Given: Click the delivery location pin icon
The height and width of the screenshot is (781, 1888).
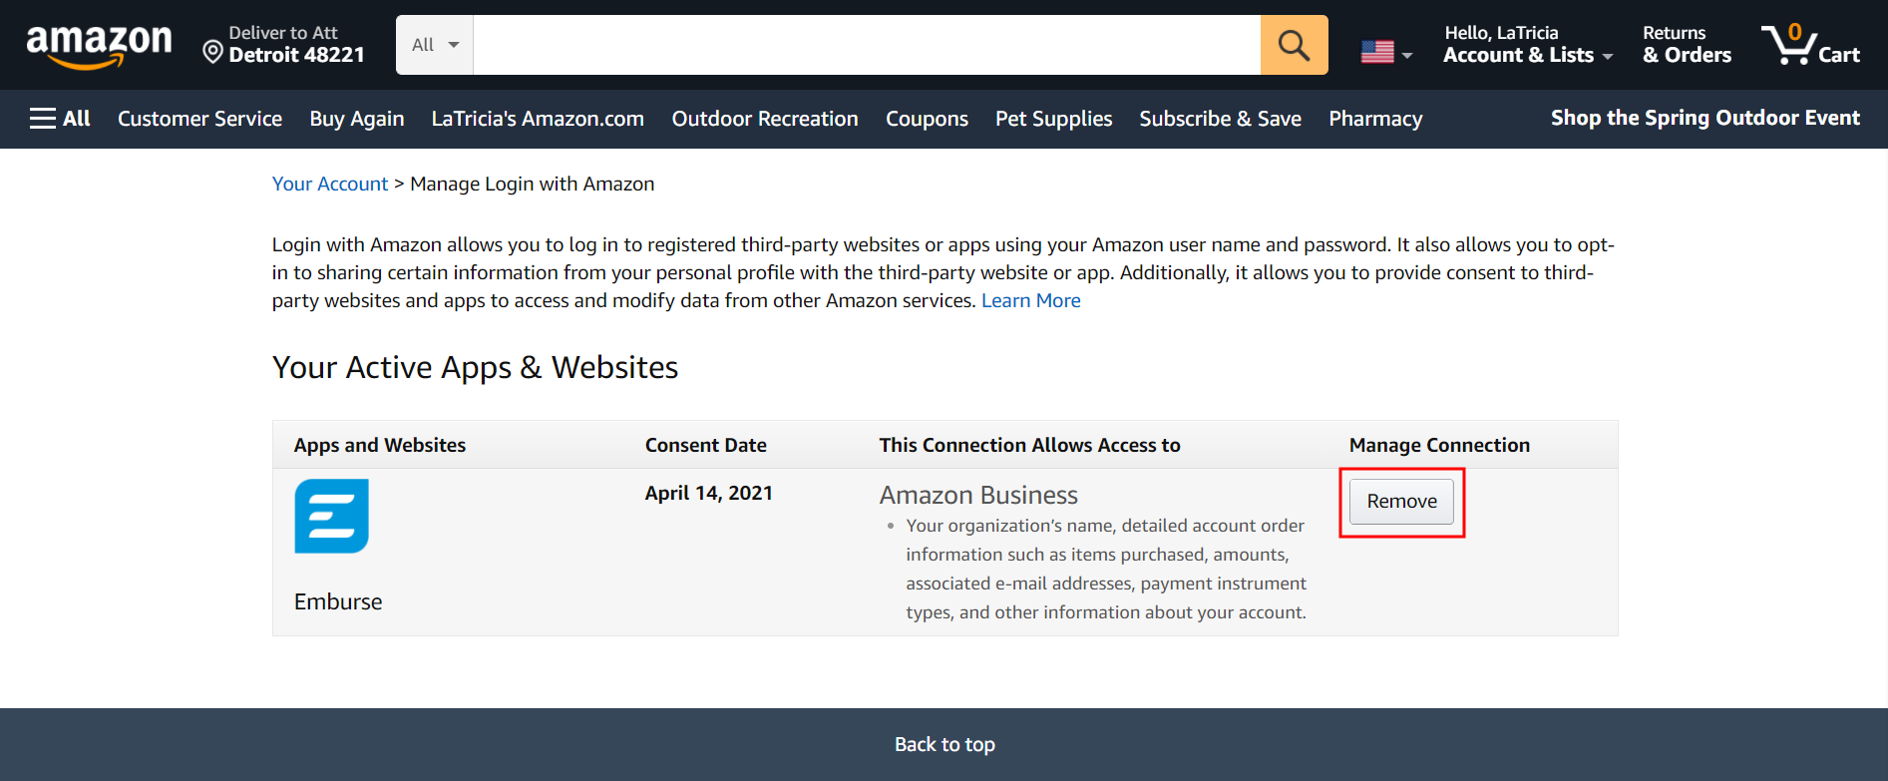Looking at the screenshot, I should (212, 52).
